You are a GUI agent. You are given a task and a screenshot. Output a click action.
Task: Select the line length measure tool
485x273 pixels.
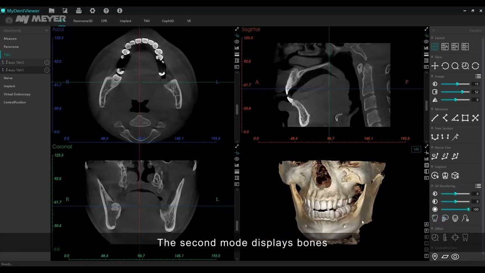[x=435, y=118]
